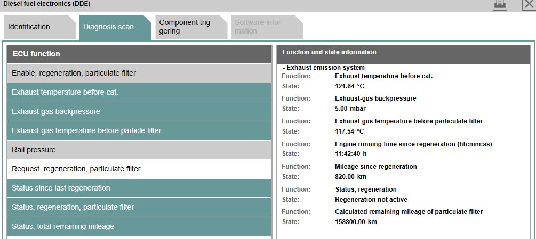
Task: Deselect Exhaust-gas temperature before particle filter
Action: click(x=139, y=130)
